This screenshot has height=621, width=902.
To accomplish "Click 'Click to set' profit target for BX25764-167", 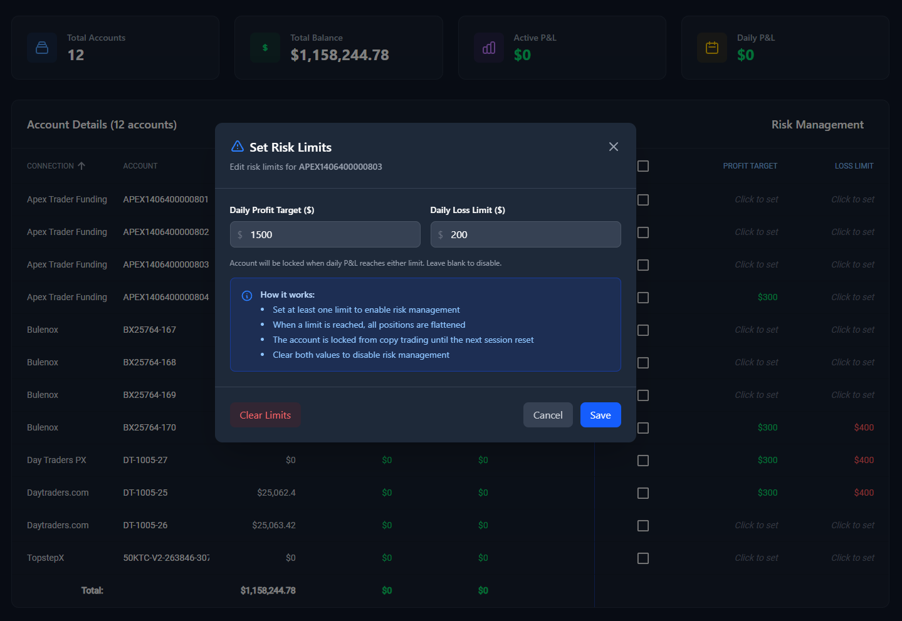I will click(756, 329).
